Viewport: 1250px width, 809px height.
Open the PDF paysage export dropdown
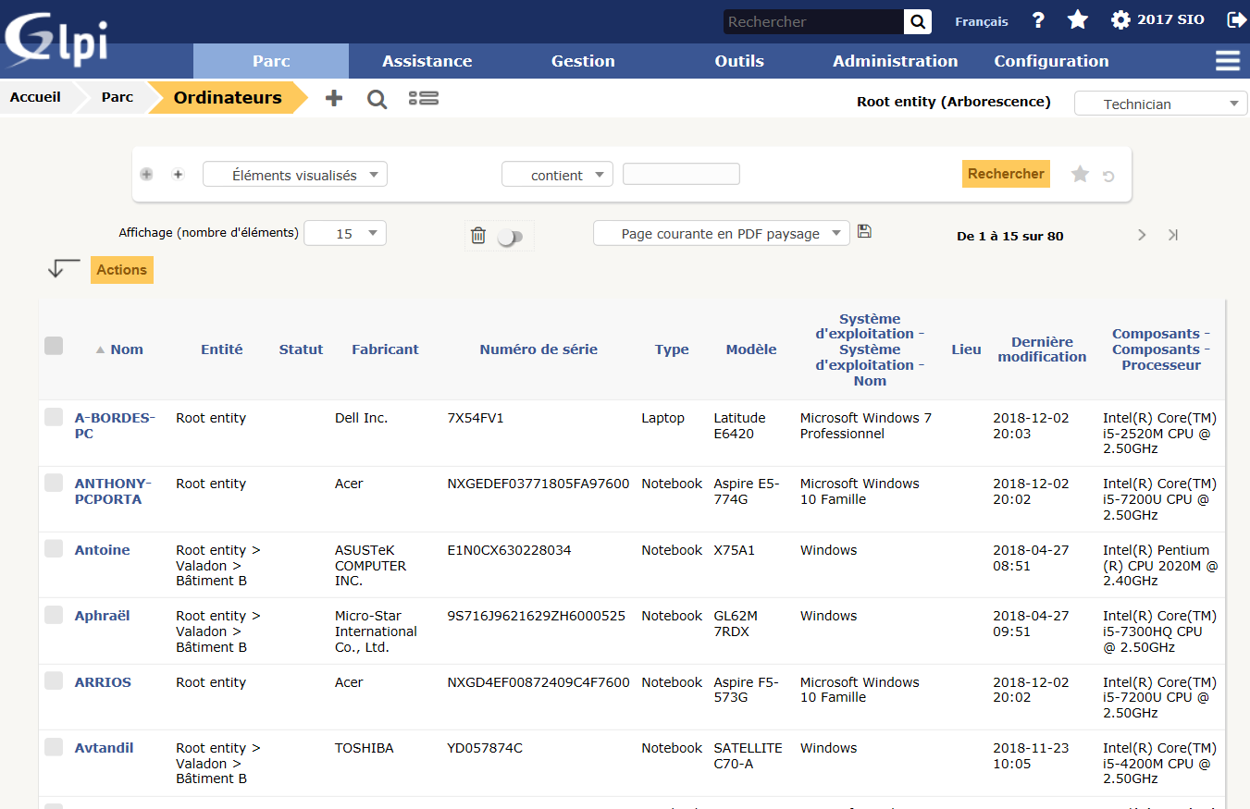722,234
